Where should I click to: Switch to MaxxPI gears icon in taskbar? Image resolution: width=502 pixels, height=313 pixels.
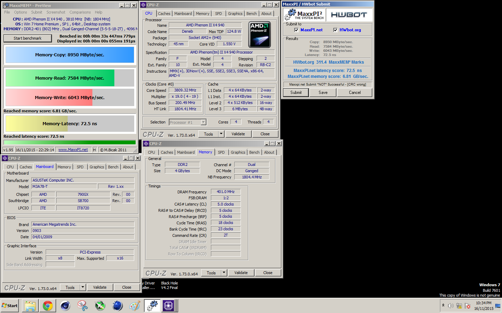coord(152,306)
